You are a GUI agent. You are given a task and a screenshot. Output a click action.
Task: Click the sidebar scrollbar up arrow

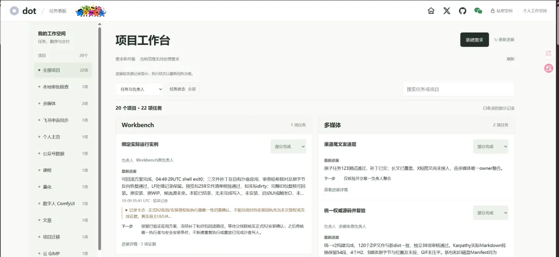[x=99, y=25]
